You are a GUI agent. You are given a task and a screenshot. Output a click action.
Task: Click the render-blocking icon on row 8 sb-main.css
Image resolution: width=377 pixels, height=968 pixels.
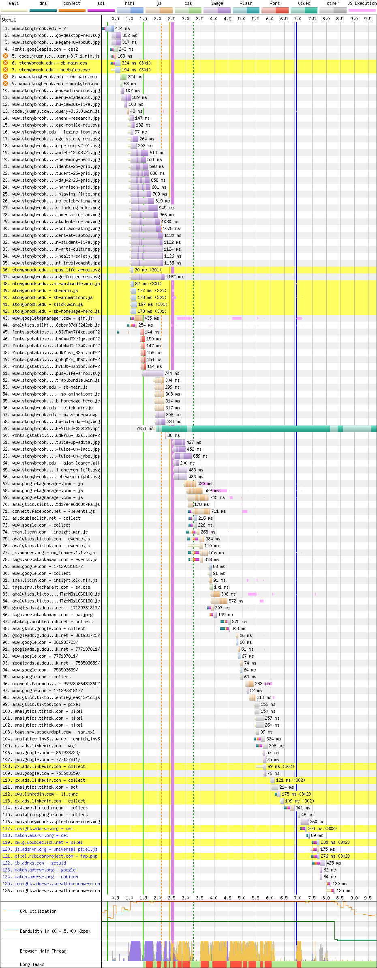(x=5, y=77)
